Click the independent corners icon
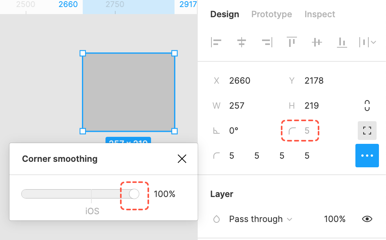This screenshot has height=240, width=386. pos(367,130)
